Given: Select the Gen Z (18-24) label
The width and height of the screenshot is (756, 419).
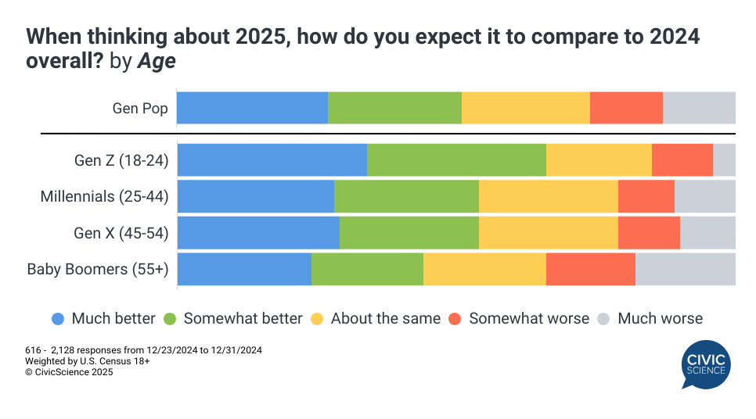Looking at the screenshot, I should (x=121, y=161).
